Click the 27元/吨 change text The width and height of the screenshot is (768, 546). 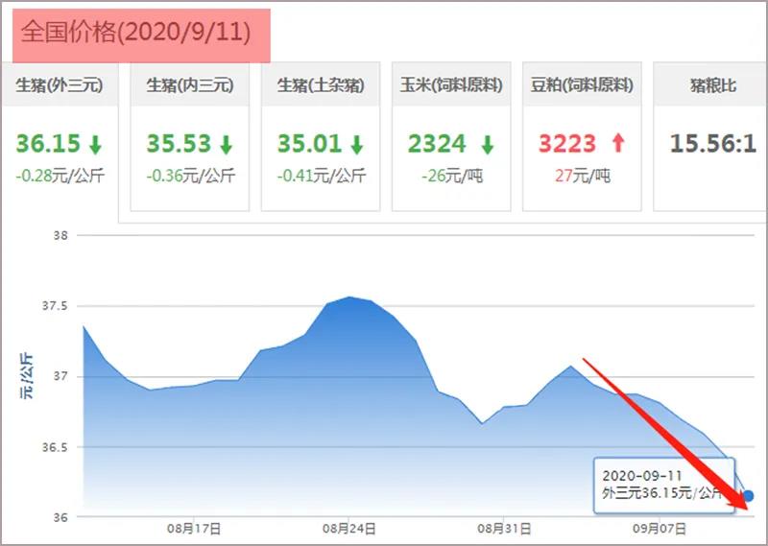point(583,176)
